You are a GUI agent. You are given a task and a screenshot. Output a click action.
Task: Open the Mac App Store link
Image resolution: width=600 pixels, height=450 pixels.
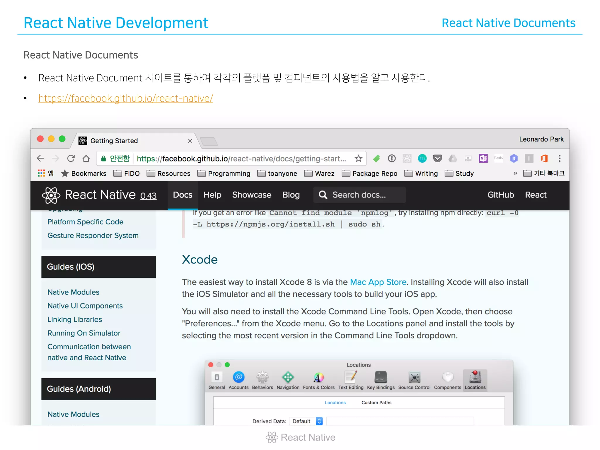[378, 282]
